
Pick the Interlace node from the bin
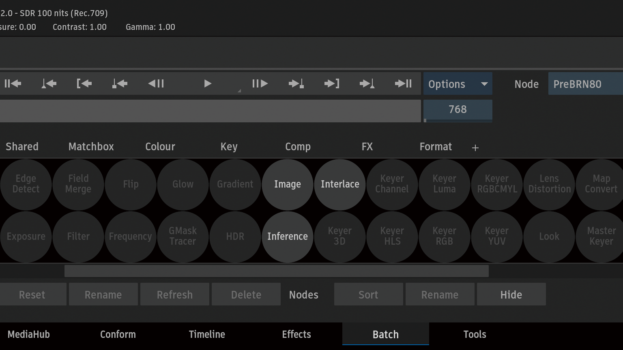[x=340, y=184]
